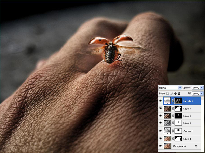Select the 'Curves 1' layer name
The width and height of the screenshot is (205, 153).
188,131
